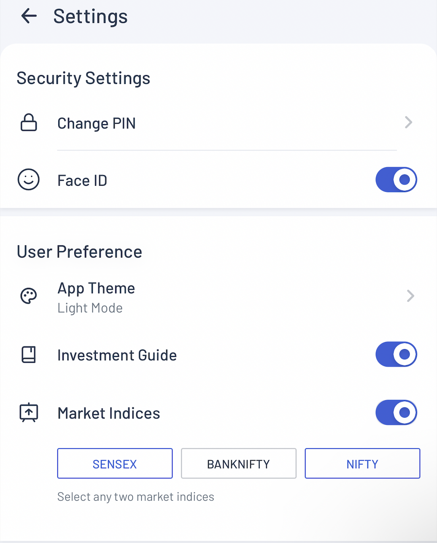Deselect the NIFTY index button
This screenshot has width=437, height=543.
coord(362,464)
